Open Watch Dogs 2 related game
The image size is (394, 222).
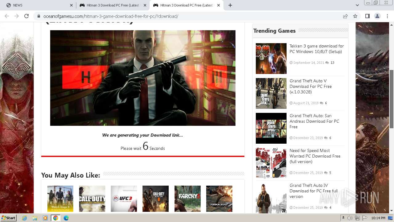point(60,199)
